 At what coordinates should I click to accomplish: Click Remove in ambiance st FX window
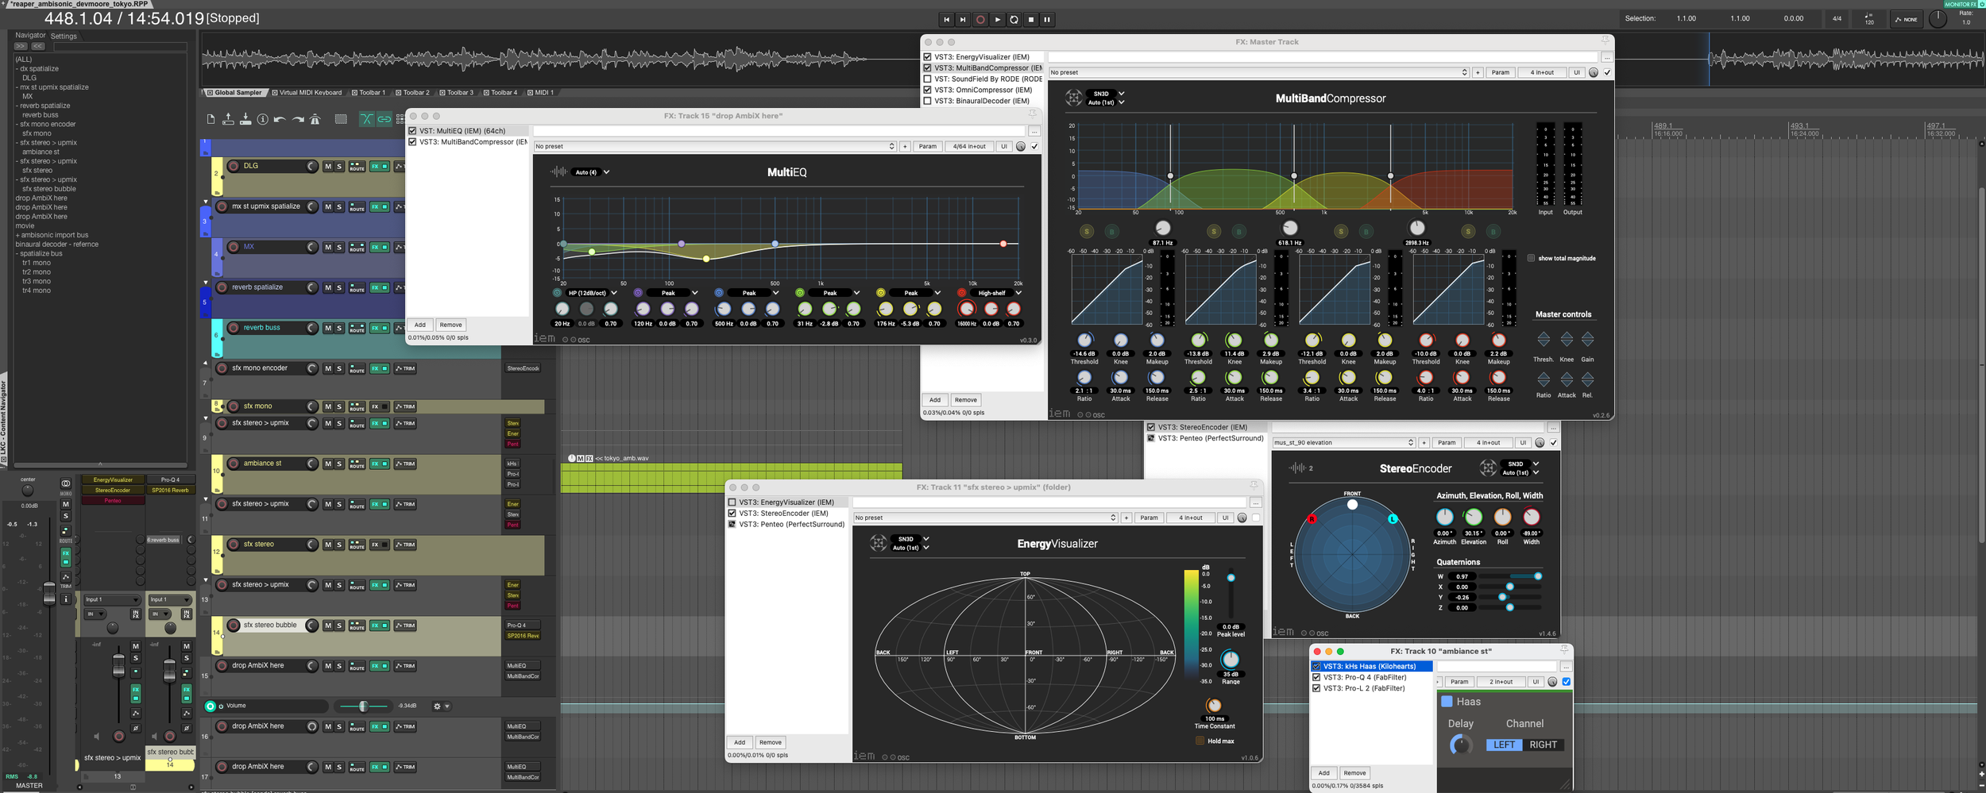pyautogui.click(x=1354, y=773)
